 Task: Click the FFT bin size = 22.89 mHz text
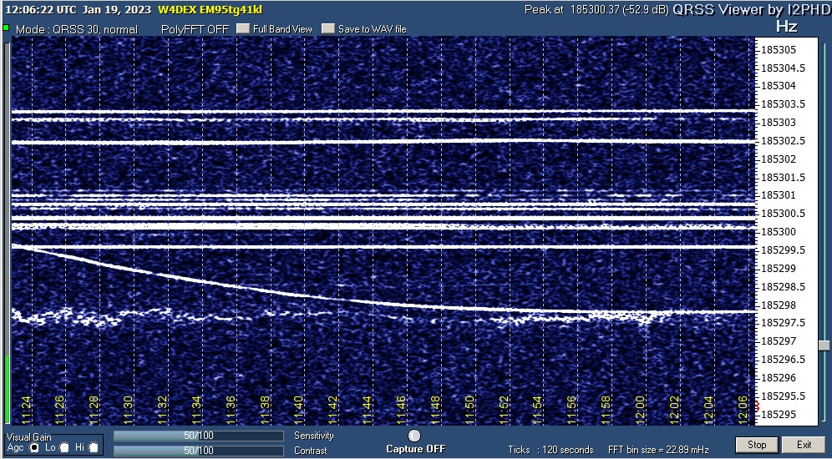click(658, 450)
